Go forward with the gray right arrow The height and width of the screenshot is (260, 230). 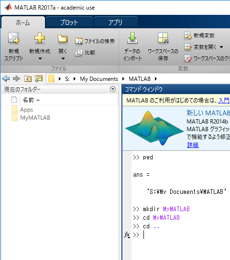click(17, 79)
